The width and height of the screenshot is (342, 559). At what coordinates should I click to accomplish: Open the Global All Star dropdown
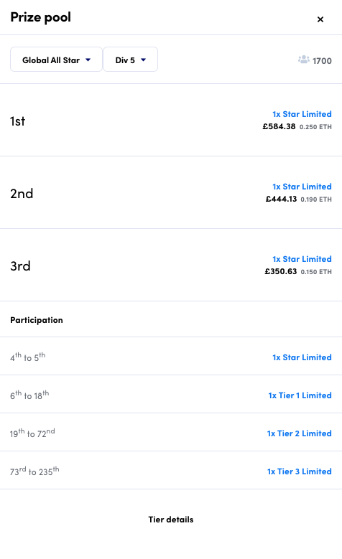click(x=57, y=59)
